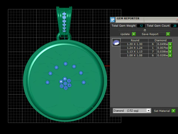
Task: Click the Total Gem Count label
Action: click(x=158, y=26)
